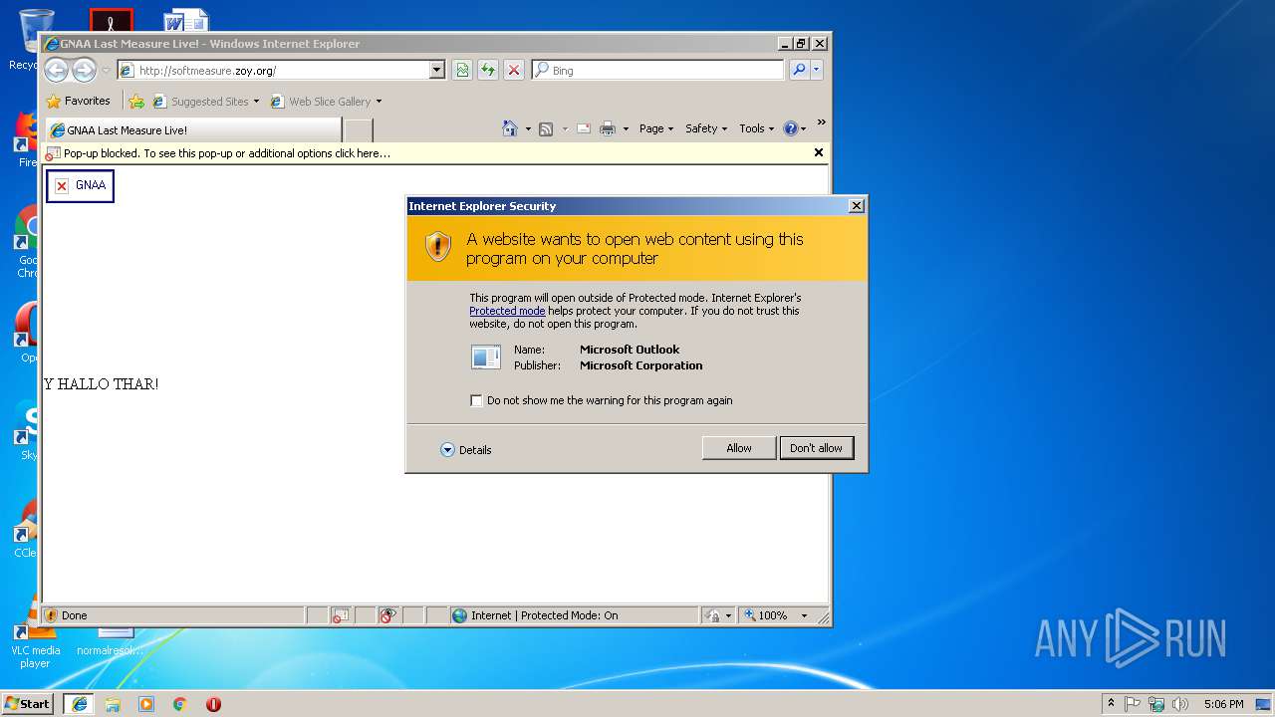The width and height of the screenshot is (1275, 717).
Task: Click the volume speaker tray icon
Action: (1180, 704)
